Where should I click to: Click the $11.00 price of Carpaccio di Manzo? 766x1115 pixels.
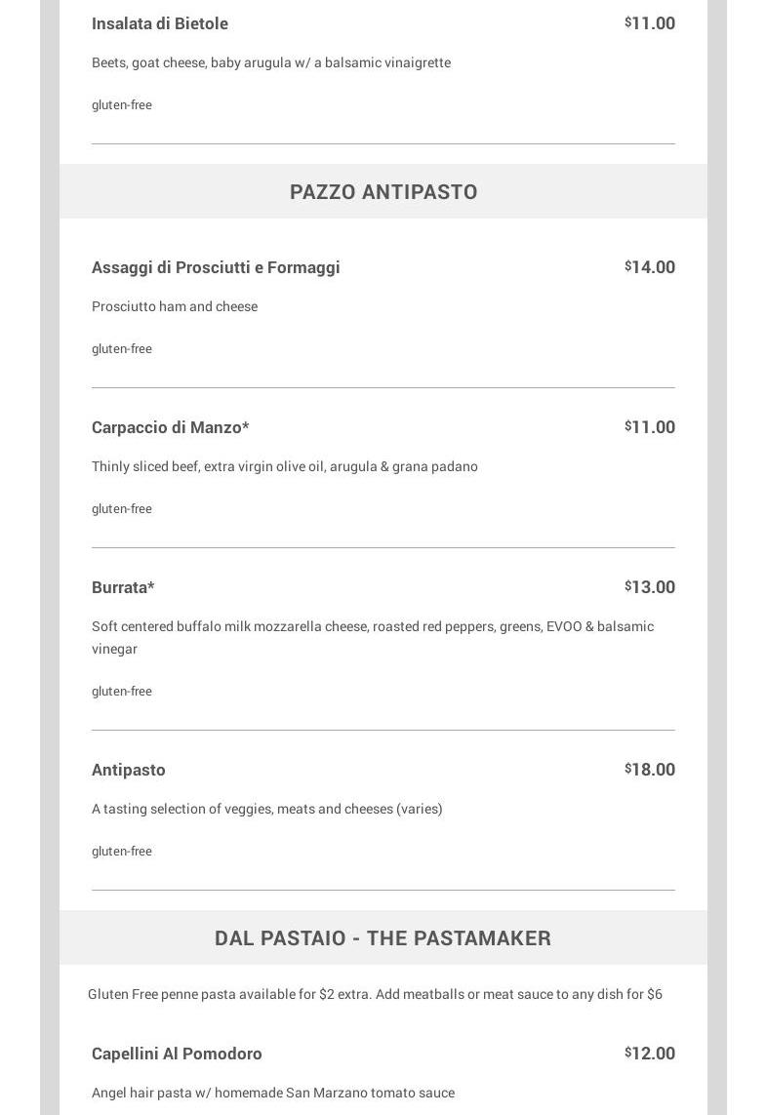(650, 427)
